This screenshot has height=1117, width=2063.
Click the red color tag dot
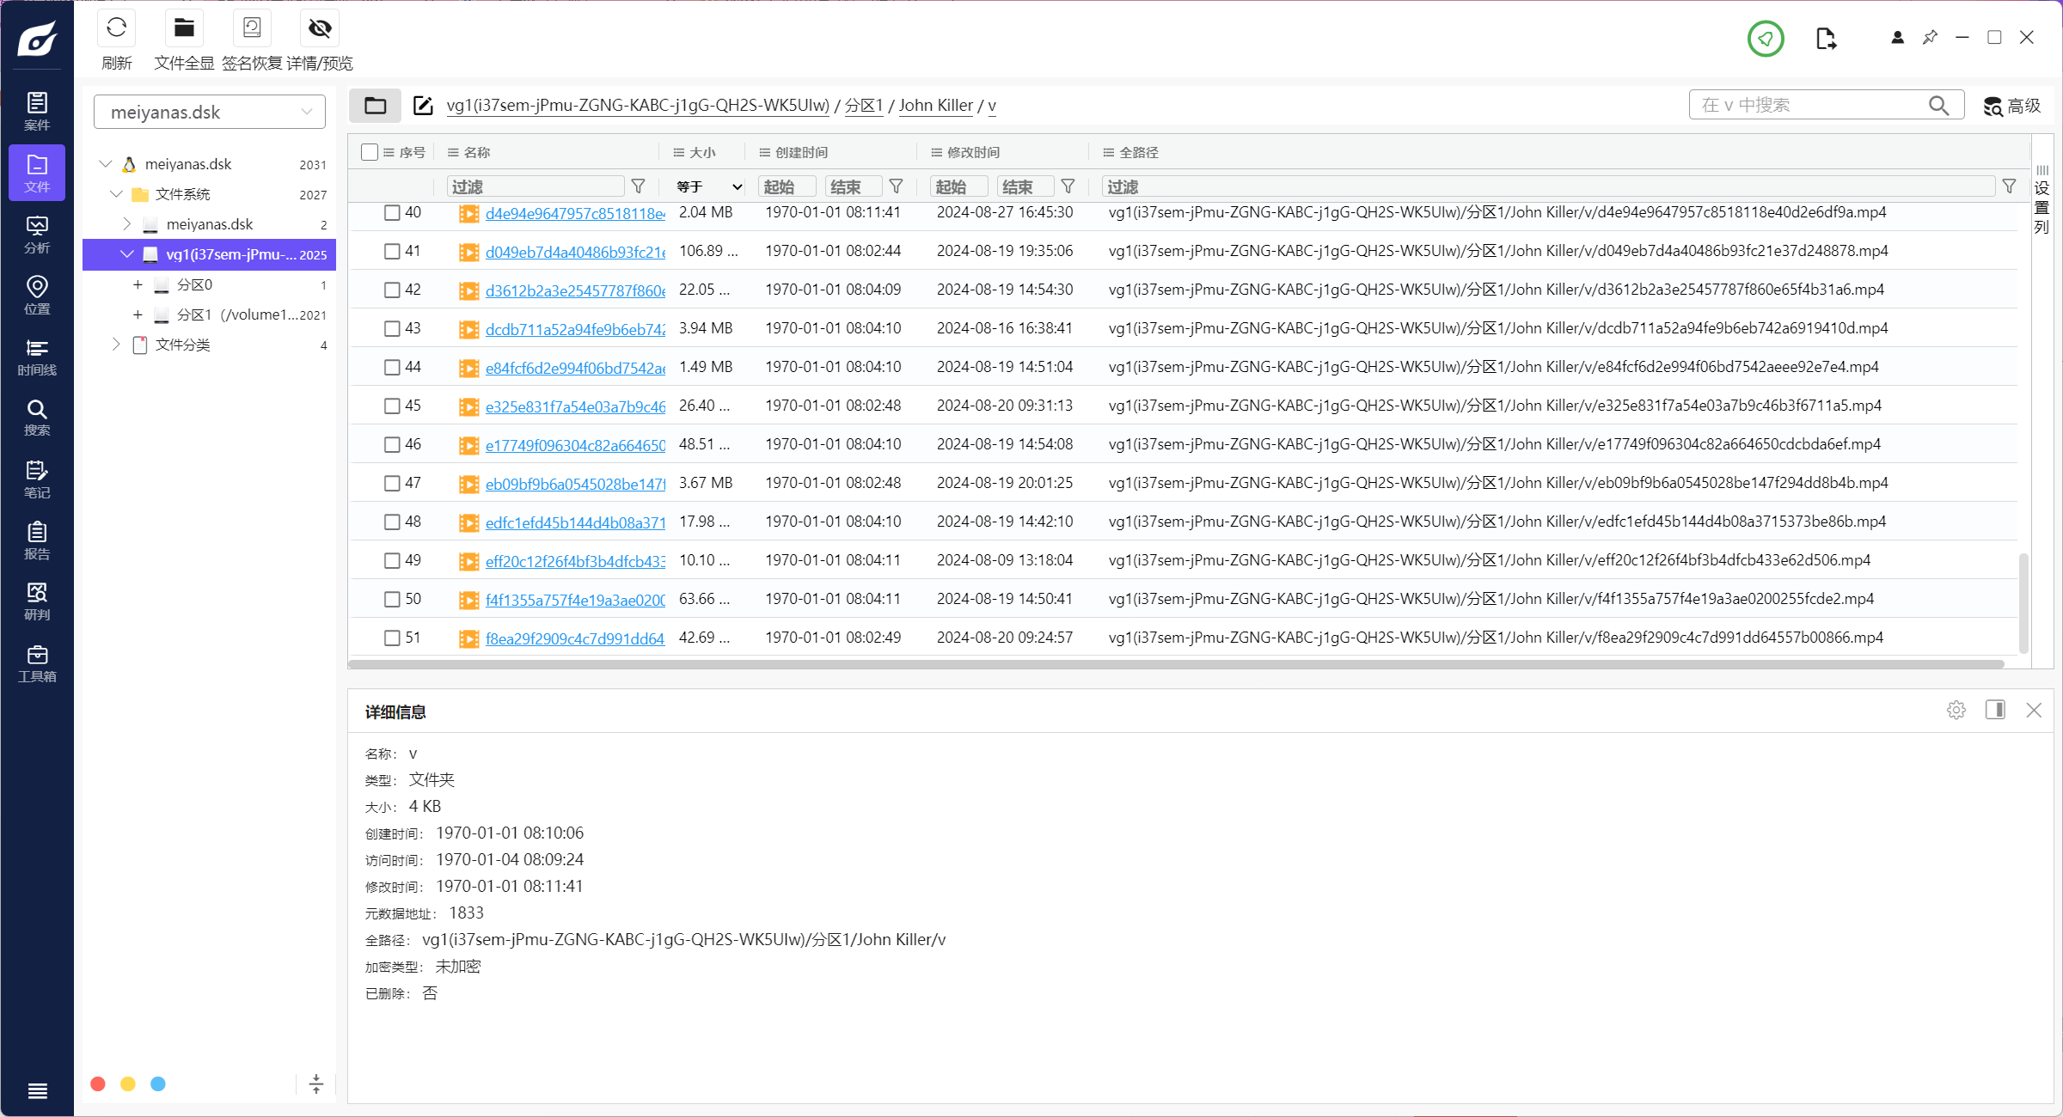[x=98, y=1083]
